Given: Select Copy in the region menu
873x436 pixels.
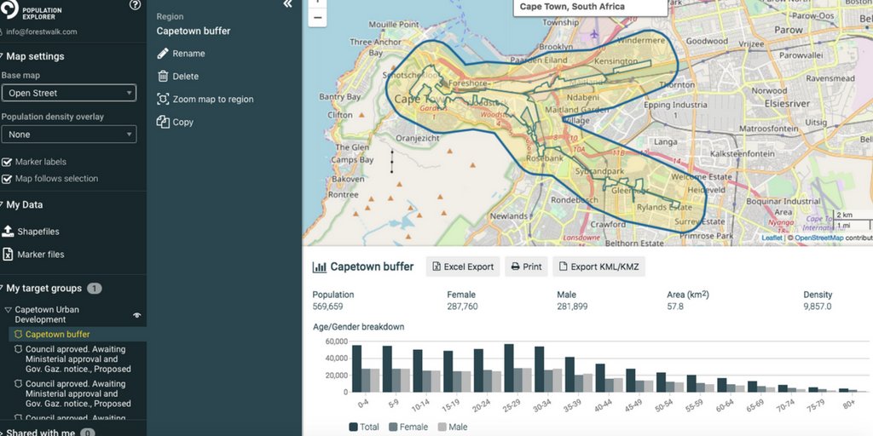Looking at the screenshot, I should [182, 122].
